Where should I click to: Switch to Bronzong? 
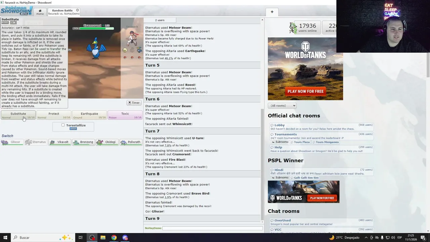click(x=83, y=142)
